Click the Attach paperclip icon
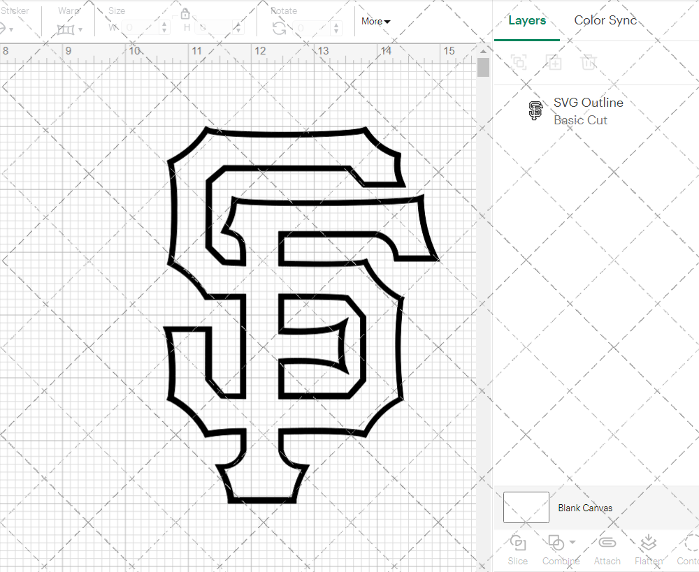 (x=607, y=544)
